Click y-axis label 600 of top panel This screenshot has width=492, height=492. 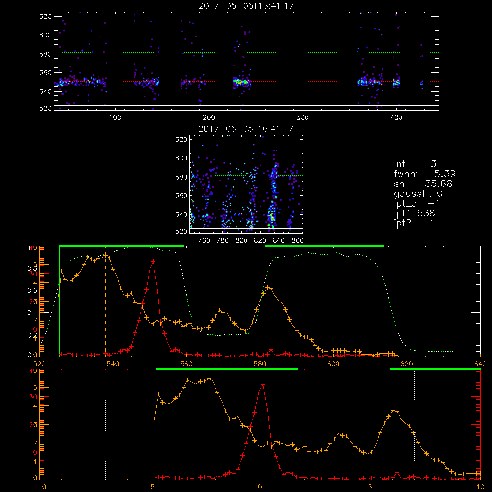[45, 35]
